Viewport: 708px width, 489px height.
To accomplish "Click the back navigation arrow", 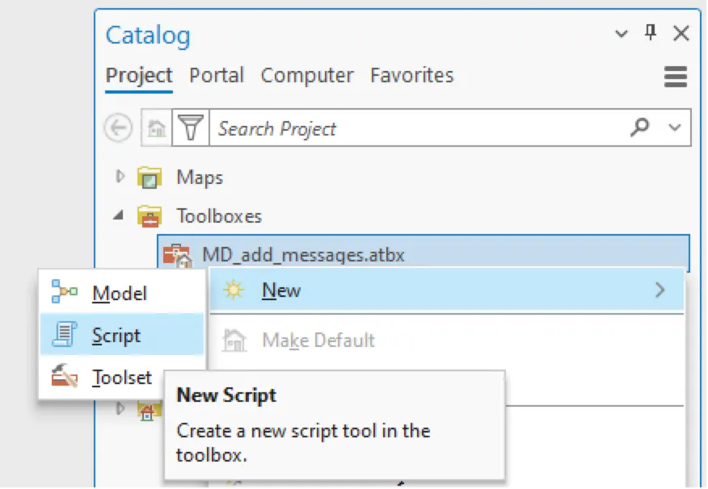I will click(x=118, y=127).
